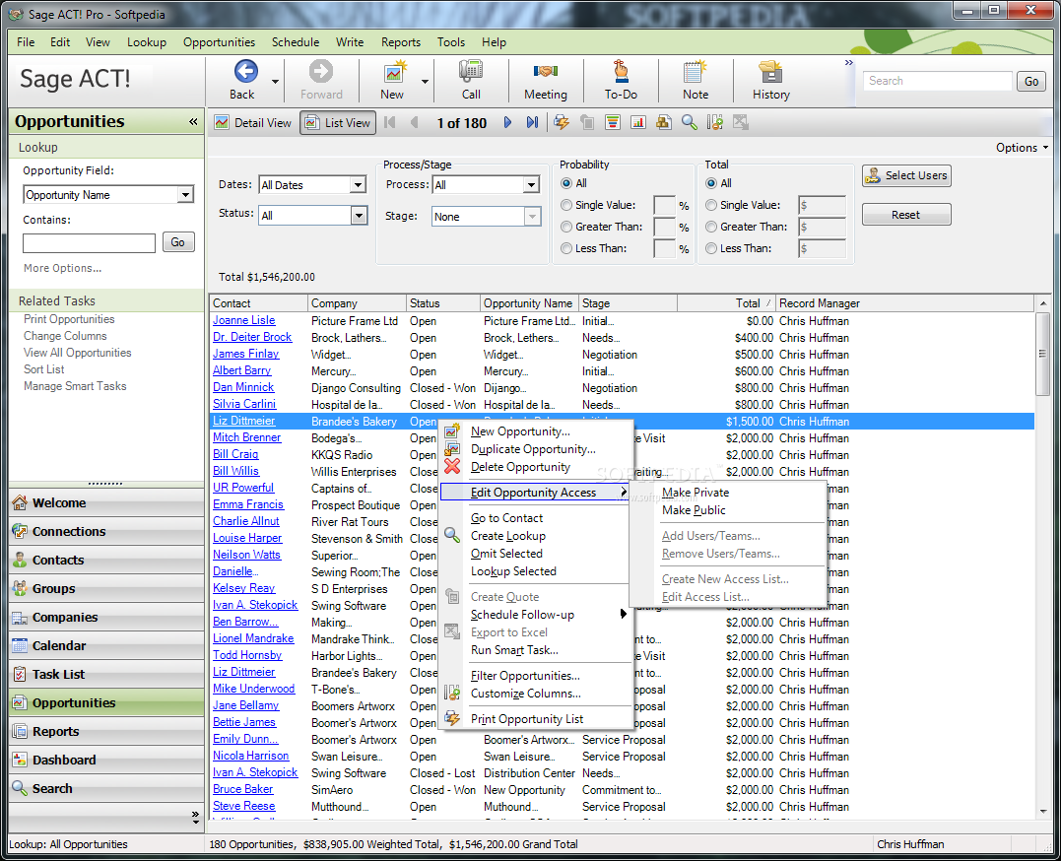Go to next opportunity record arrow
Screen dimensions: 1061x861
[507, 122]
